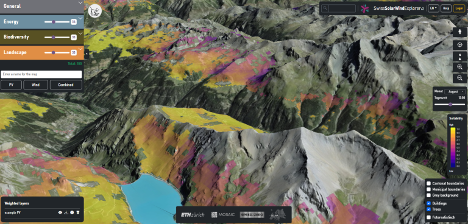Click the Combined button
The width and height of the screenshot is (468, 224).
pyautogui.click(x=66, y=85)
